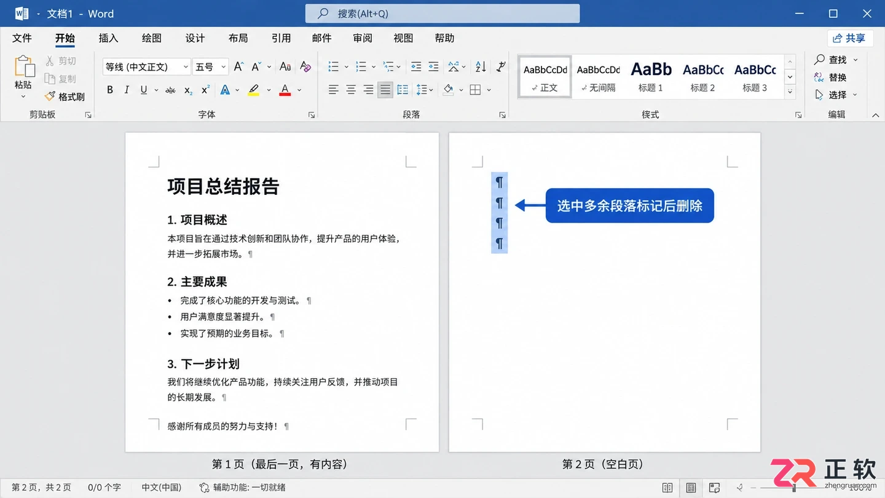Click the Replace (替换) command
The image size is (885, 498).
pyautogui.click(x=830, y=77)
